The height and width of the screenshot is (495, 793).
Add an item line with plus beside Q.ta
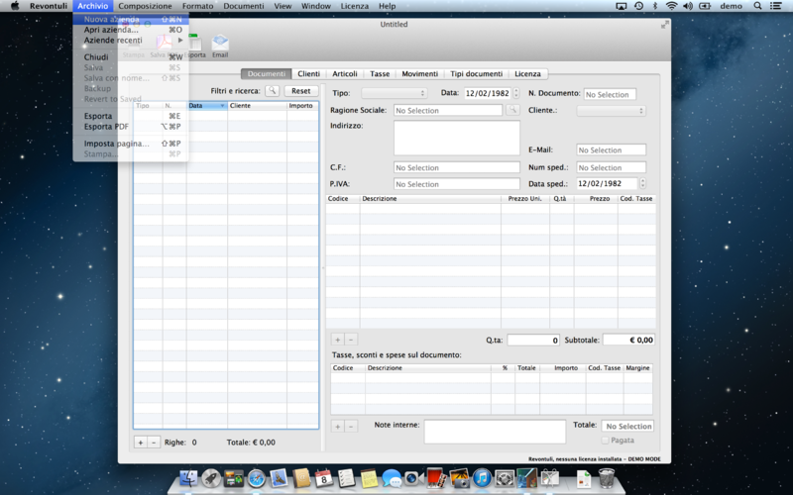point(337,340)
